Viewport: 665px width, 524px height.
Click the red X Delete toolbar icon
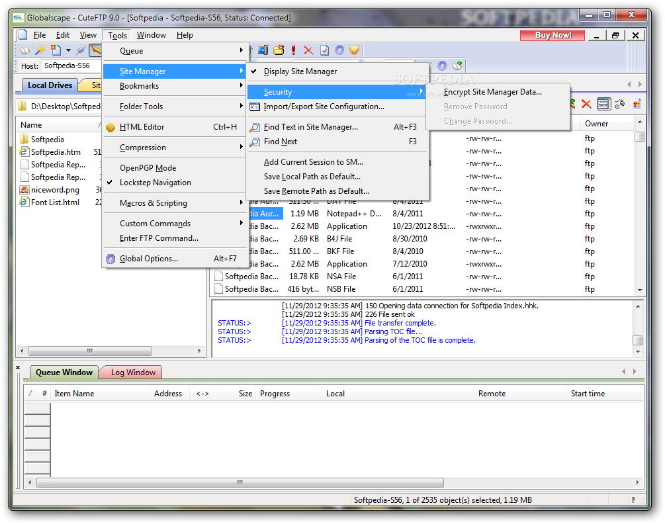[x=308, y=50]
